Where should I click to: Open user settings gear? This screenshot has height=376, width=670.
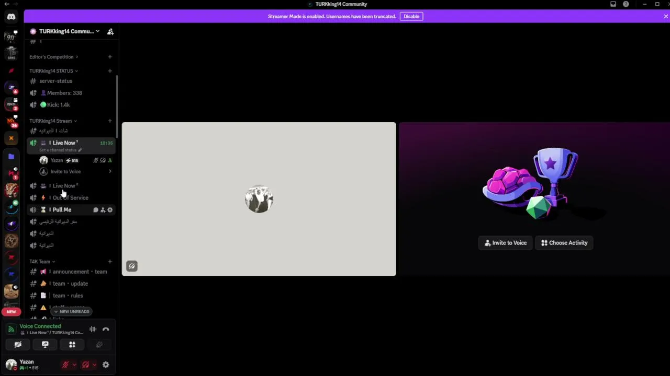106,365
